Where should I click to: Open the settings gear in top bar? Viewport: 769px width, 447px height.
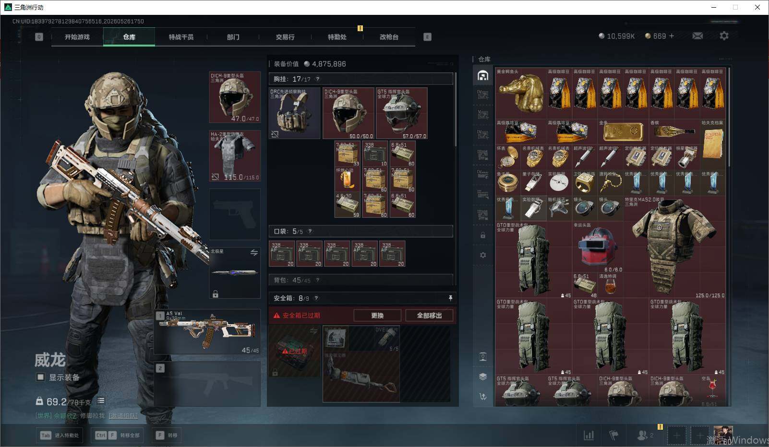(x=724, y=36)
